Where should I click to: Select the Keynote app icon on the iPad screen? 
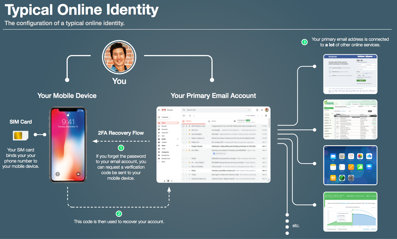click(369, 168)
